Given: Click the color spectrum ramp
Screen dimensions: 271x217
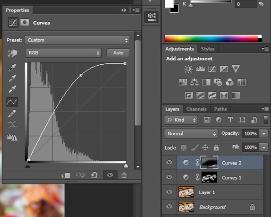Looking at the screenshot, I should tap(213, 38).
